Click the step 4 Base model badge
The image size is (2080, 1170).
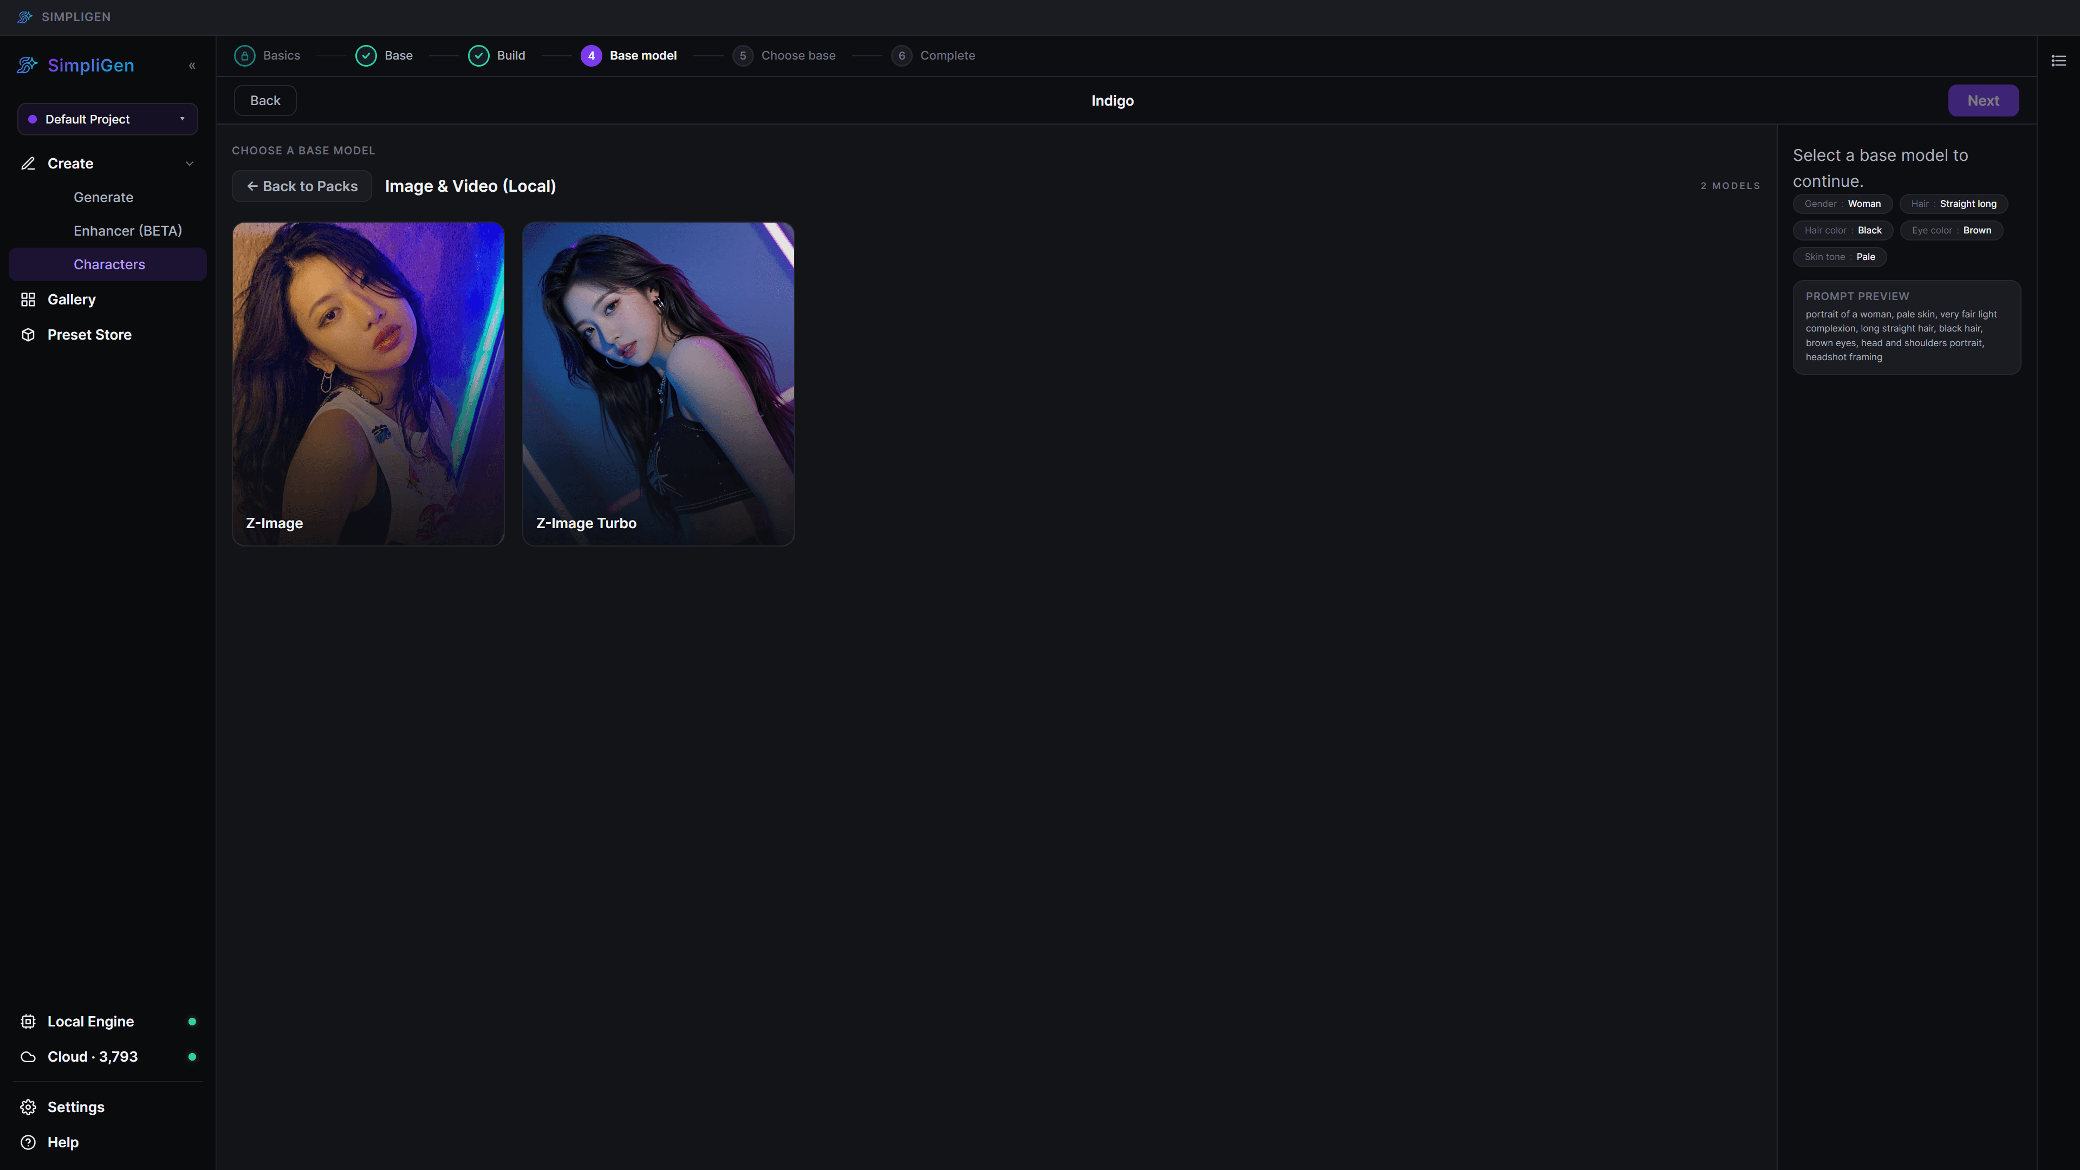(x=591, y=56)
